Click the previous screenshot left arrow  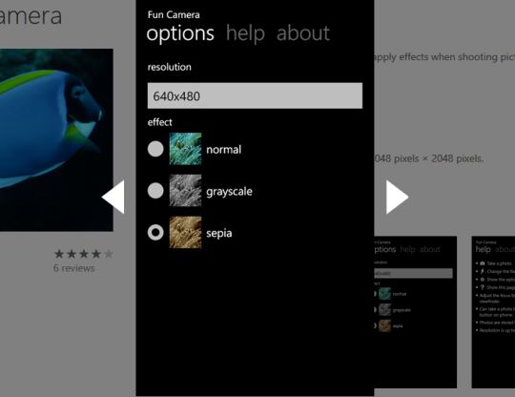(x=113, y=197)
